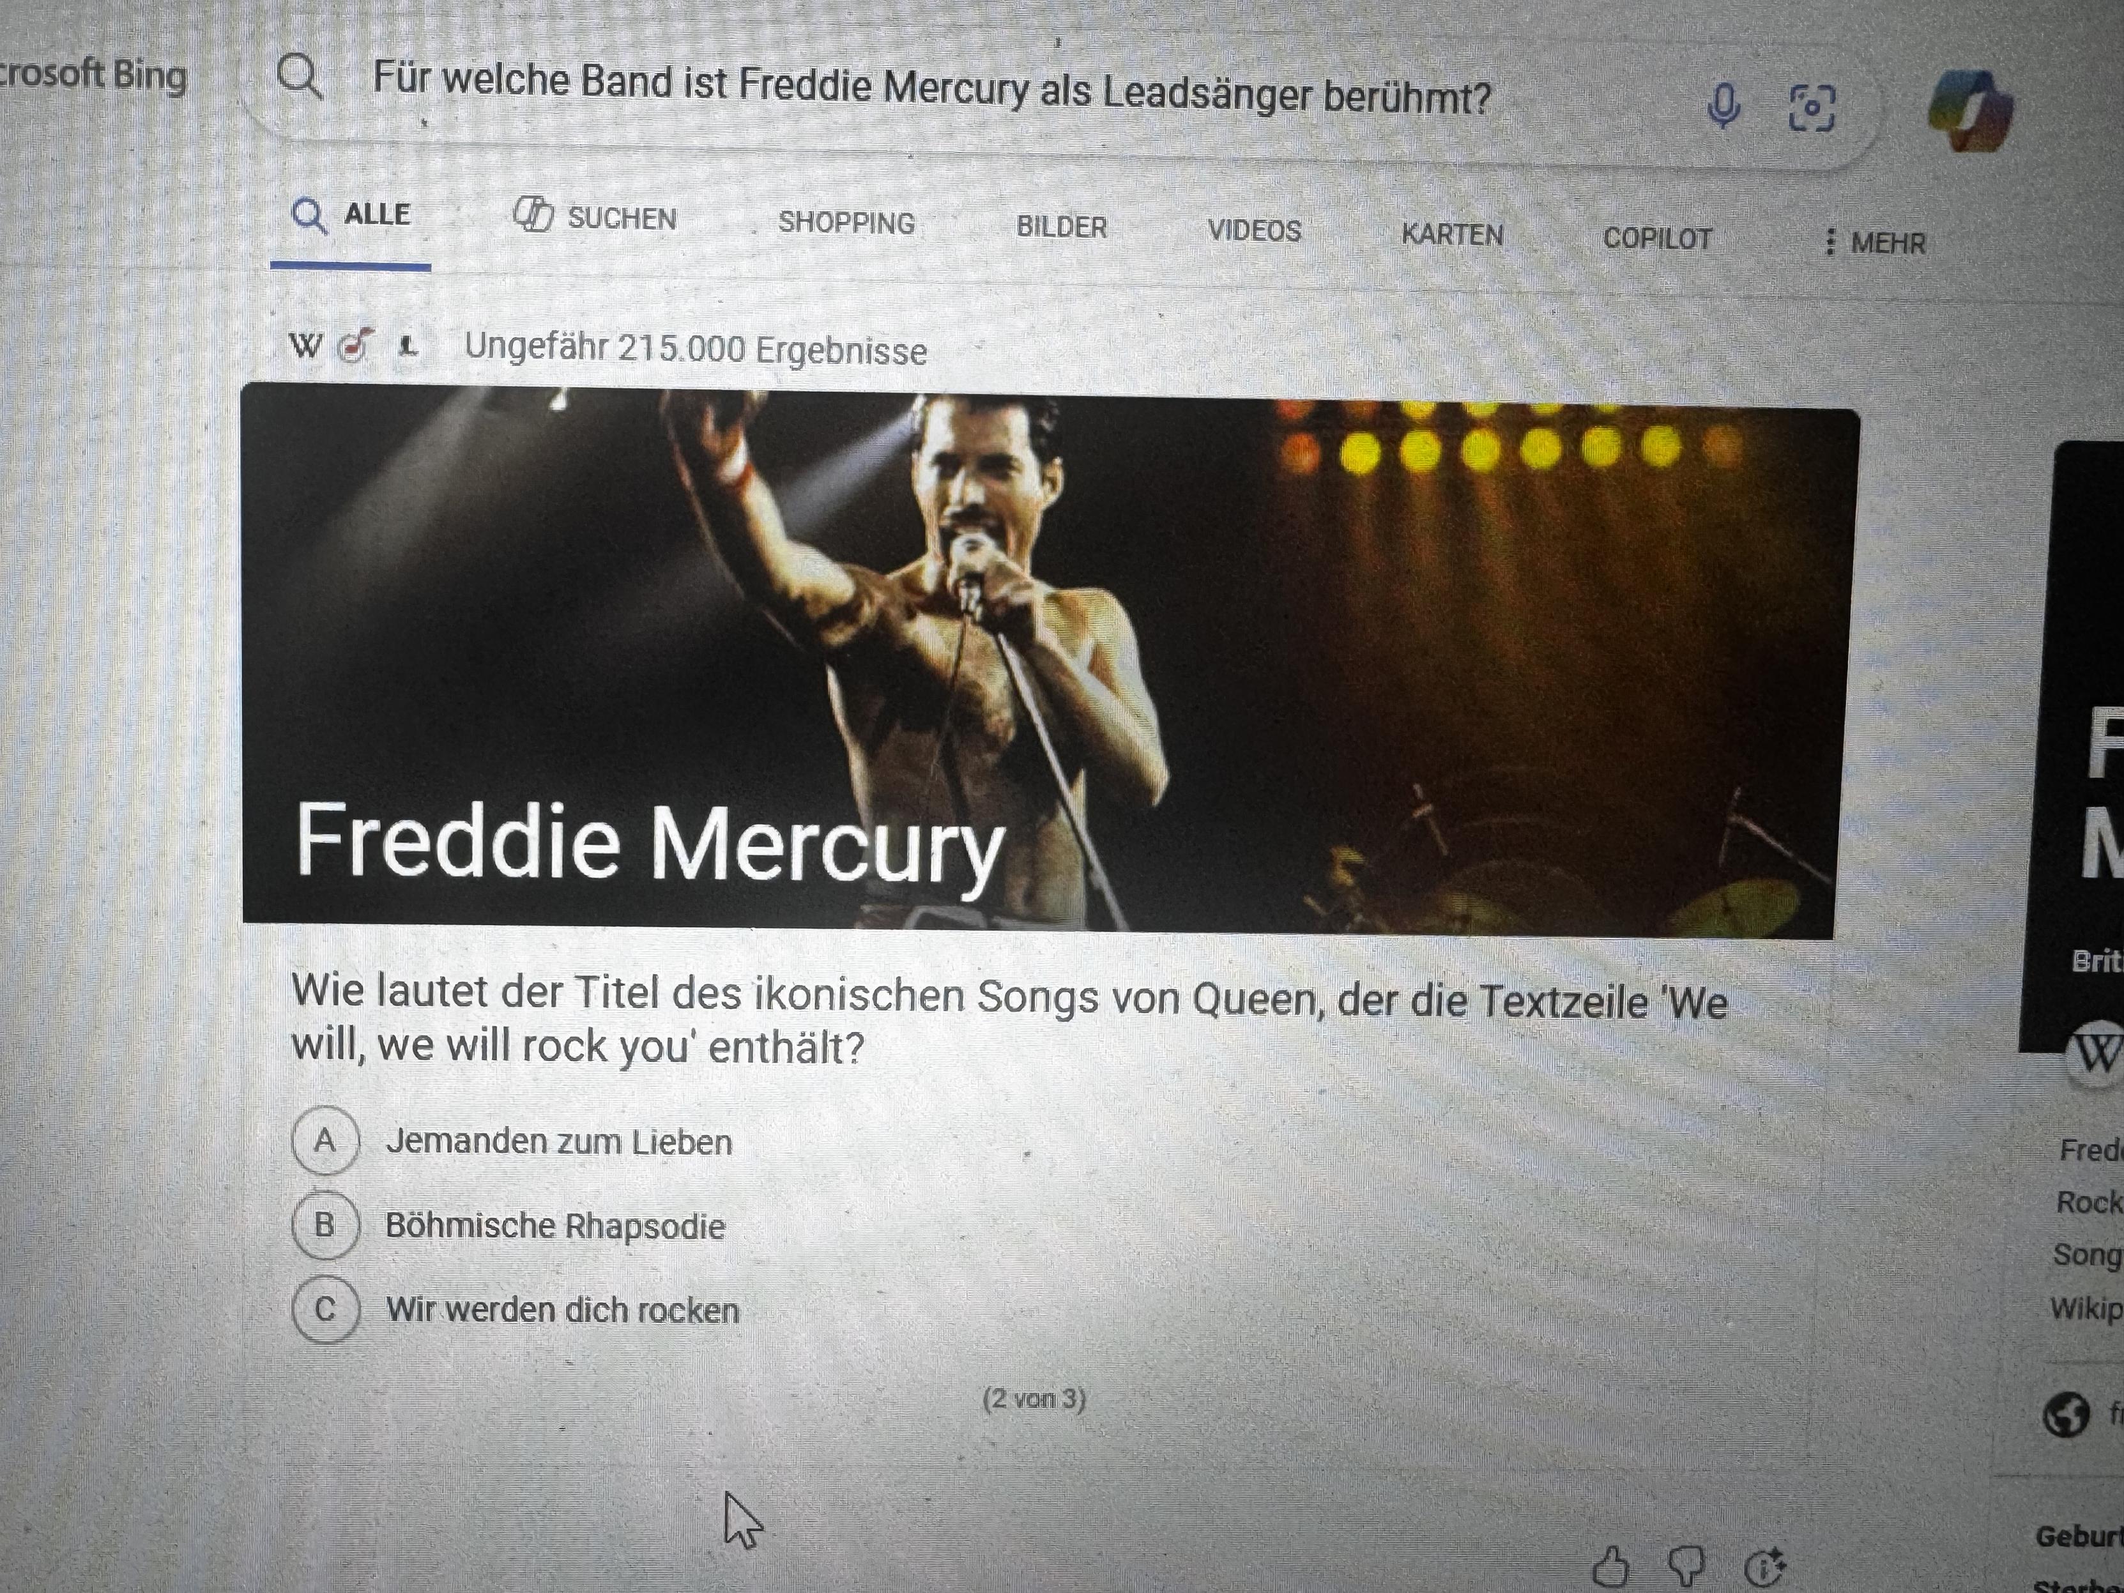The image size is (2124, 1593).
Task: Open the Copilot colorful logo icon
Action: point(1971,111)
